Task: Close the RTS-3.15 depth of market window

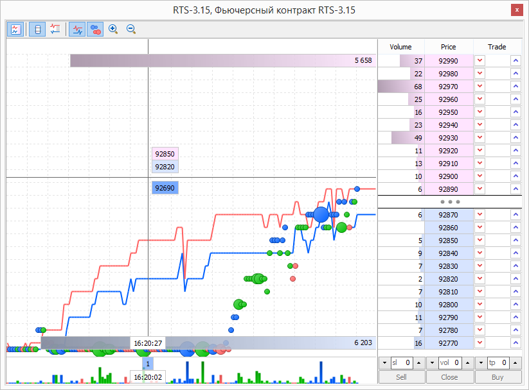Action: tap(517, 10)
